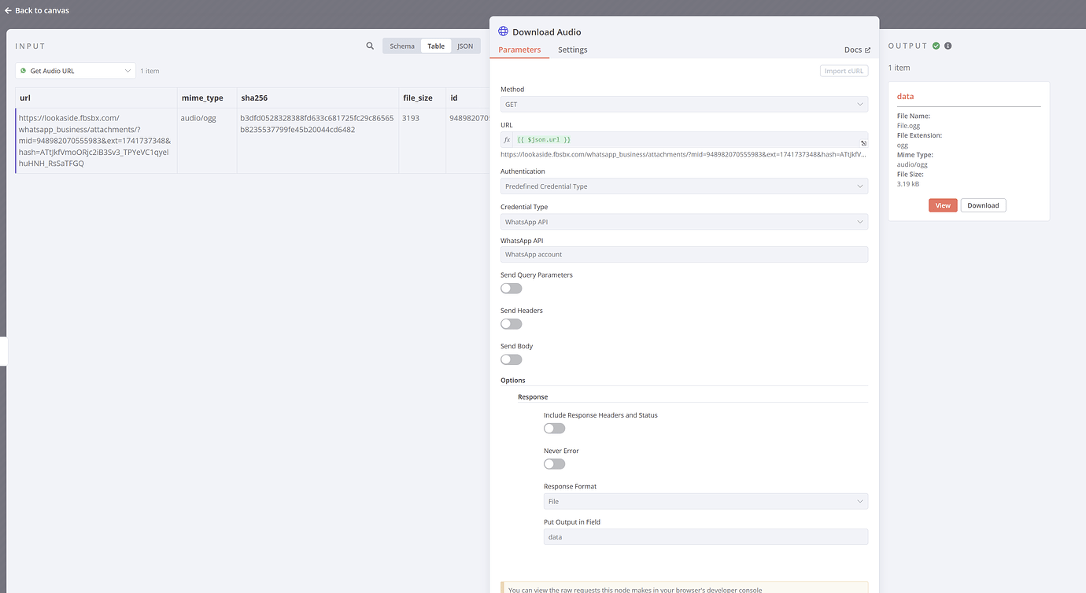Select Get Audio URL input node dropdown

click(x=76, y=71)
